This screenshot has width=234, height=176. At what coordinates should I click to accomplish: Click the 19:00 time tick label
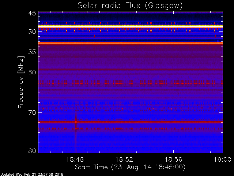(223, 160)
